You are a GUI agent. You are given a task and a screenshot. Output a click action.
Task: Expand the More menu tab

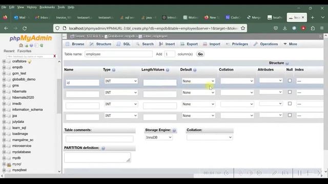pyautogui.click(x=291, y=44)
